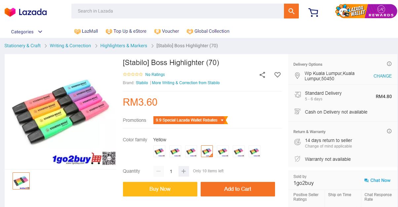Click the Add to Cart button
This screenshot has height=207, width=398.
coord(238,189)
